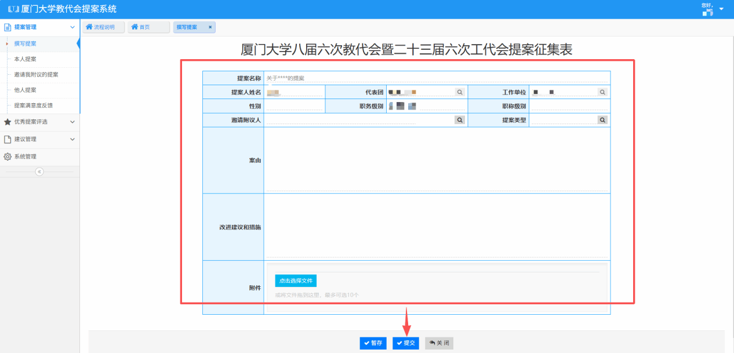Collapse the 提案管理 menu section

(x=72, y=27)
